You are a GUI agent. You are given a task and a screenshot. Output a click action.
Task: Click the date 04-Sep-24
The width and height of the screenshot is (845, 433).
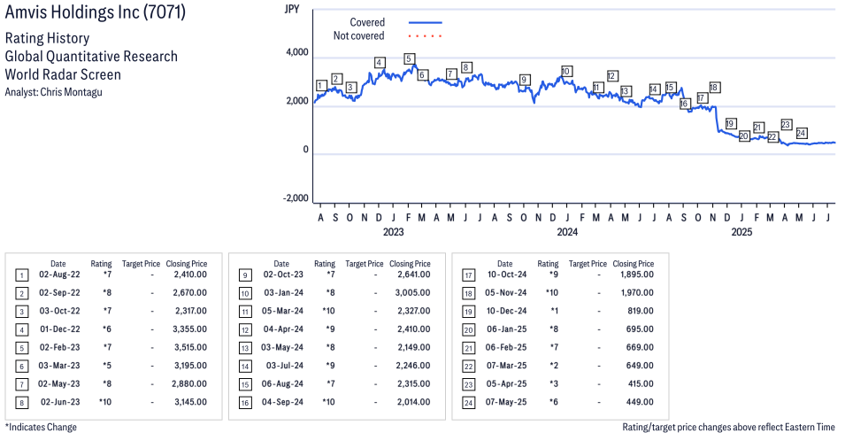point(282,402)
